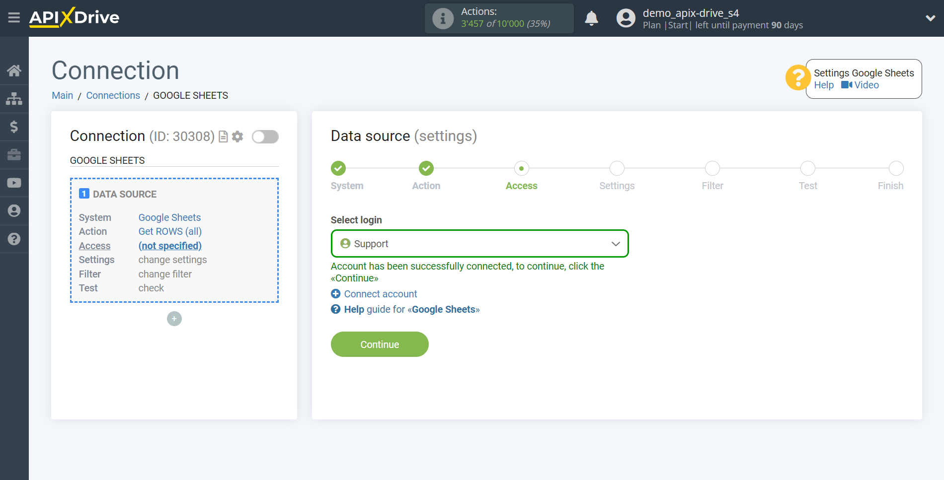The image size is (944, 480).
Task: Click the connection document copy icon
Action: click(223, 137)
